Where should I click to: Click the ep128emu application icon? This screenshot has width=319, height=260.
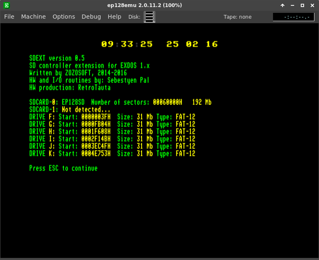point(7,5)
